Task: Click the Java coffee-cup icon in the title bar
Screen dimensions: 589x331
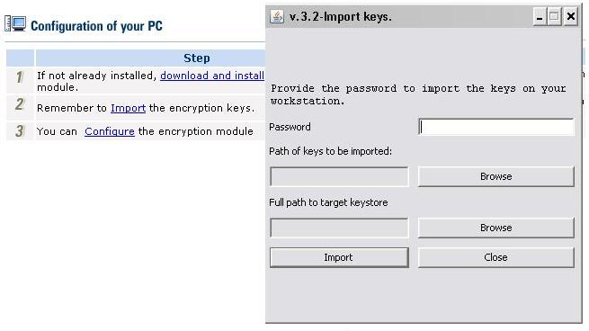Action: 277,16
